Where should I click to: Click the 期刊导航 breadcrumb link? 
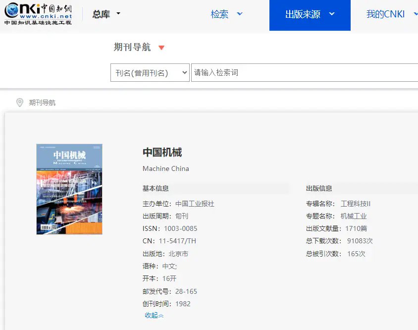[x=42, y=103]
